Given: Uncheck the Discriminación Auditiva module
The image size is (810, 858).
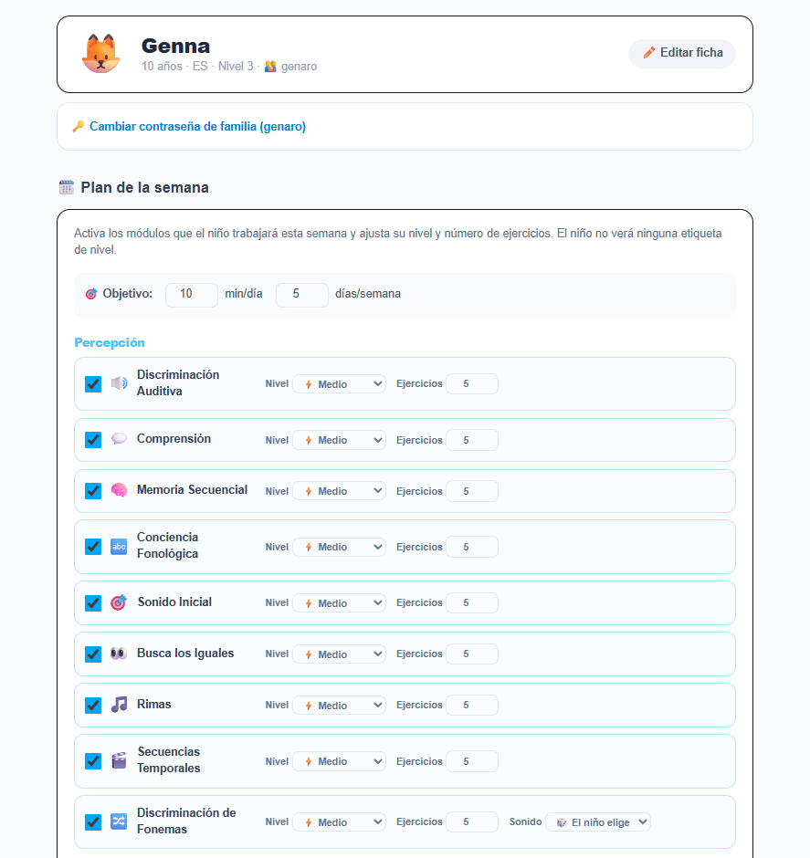Looking at the screenshot, I should tap(93, 384).
